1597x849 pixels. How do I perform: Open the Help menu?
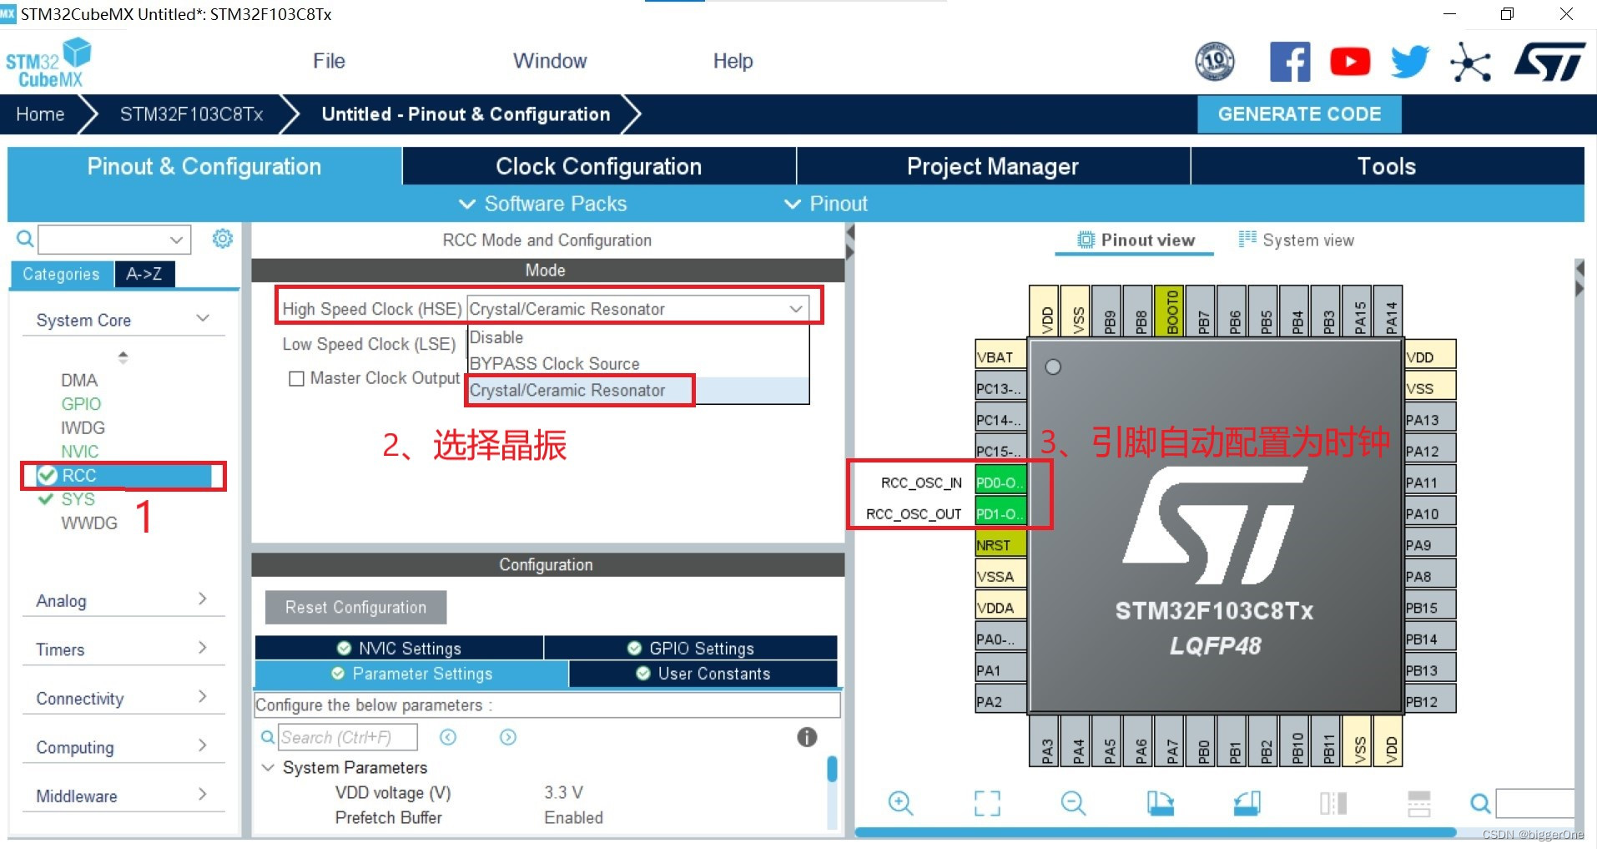coord(733,61)
